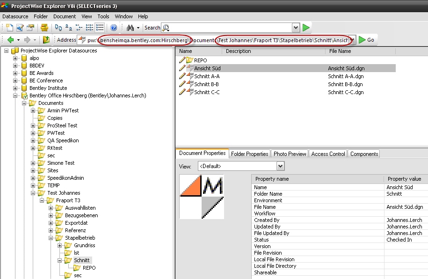Open the Help menu
The width and height of the screenshot is (428, 279).
pyautogui.click(x=143, y=16)
